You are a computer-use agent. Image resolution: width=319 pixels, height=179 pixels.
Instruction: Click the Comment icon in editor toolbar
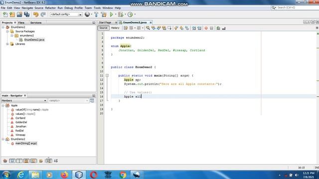coord(218,28)
